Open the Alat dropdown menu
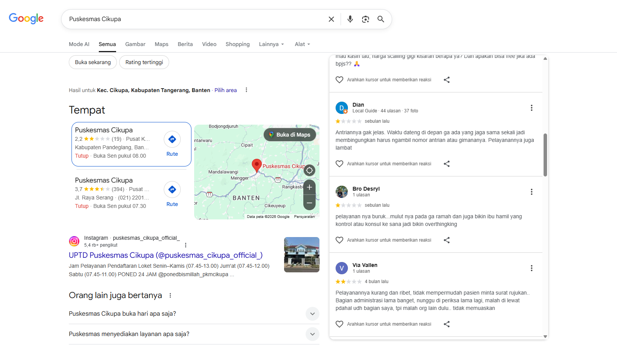617x346 pixels. click(302, 44)
